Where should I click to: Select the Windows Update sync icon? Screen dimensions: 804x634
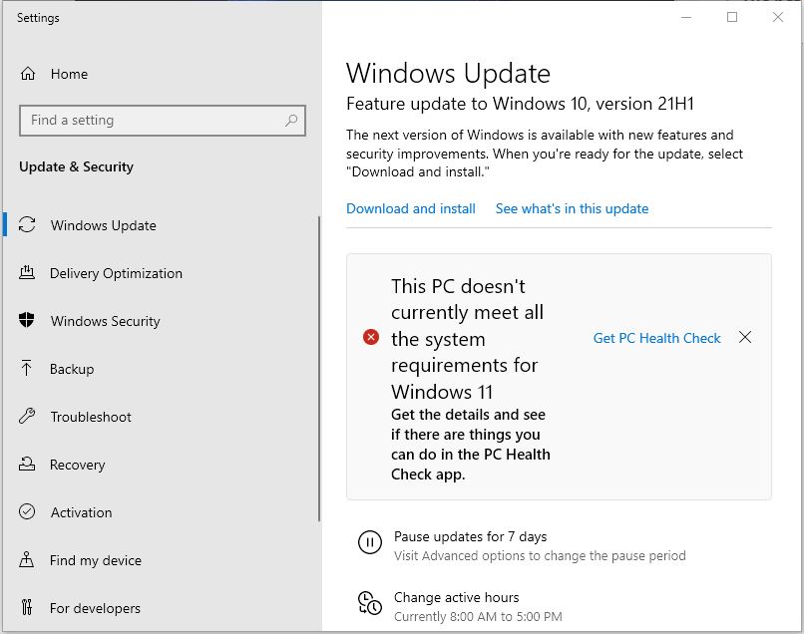click(27, 224)
